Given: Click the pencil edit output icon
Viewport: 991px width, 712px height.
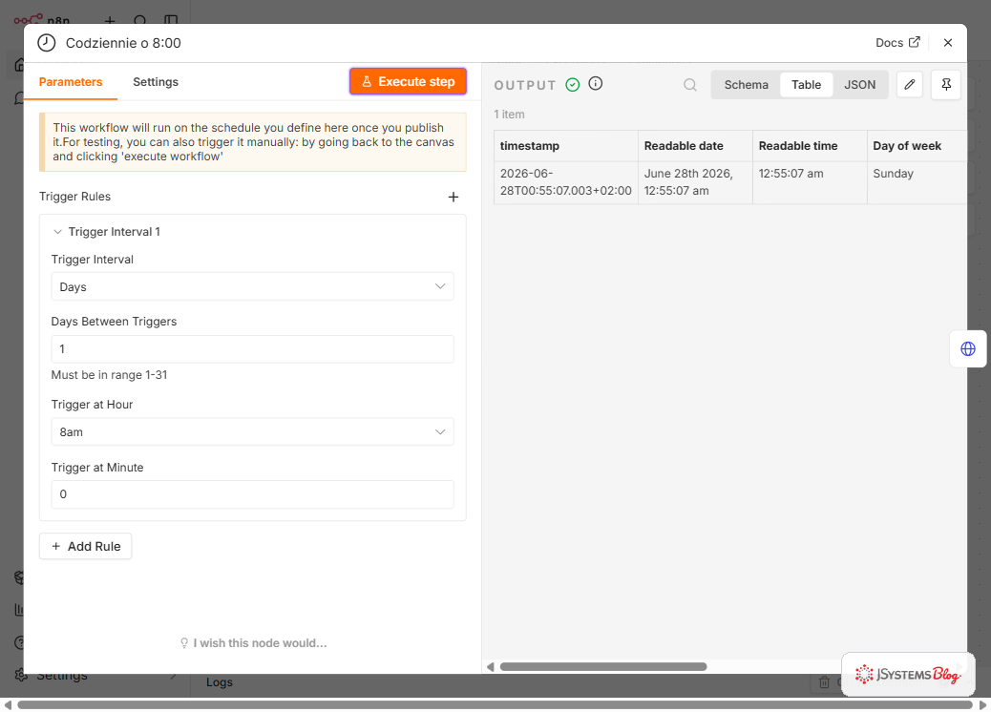Looking at the screenshot, I should tap(910, 85).
